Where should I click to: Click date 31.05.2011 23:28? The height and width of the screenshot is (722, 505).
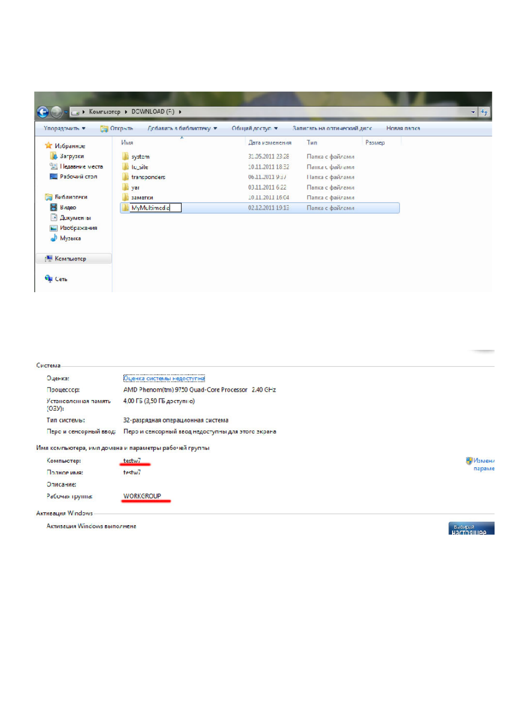269,157
